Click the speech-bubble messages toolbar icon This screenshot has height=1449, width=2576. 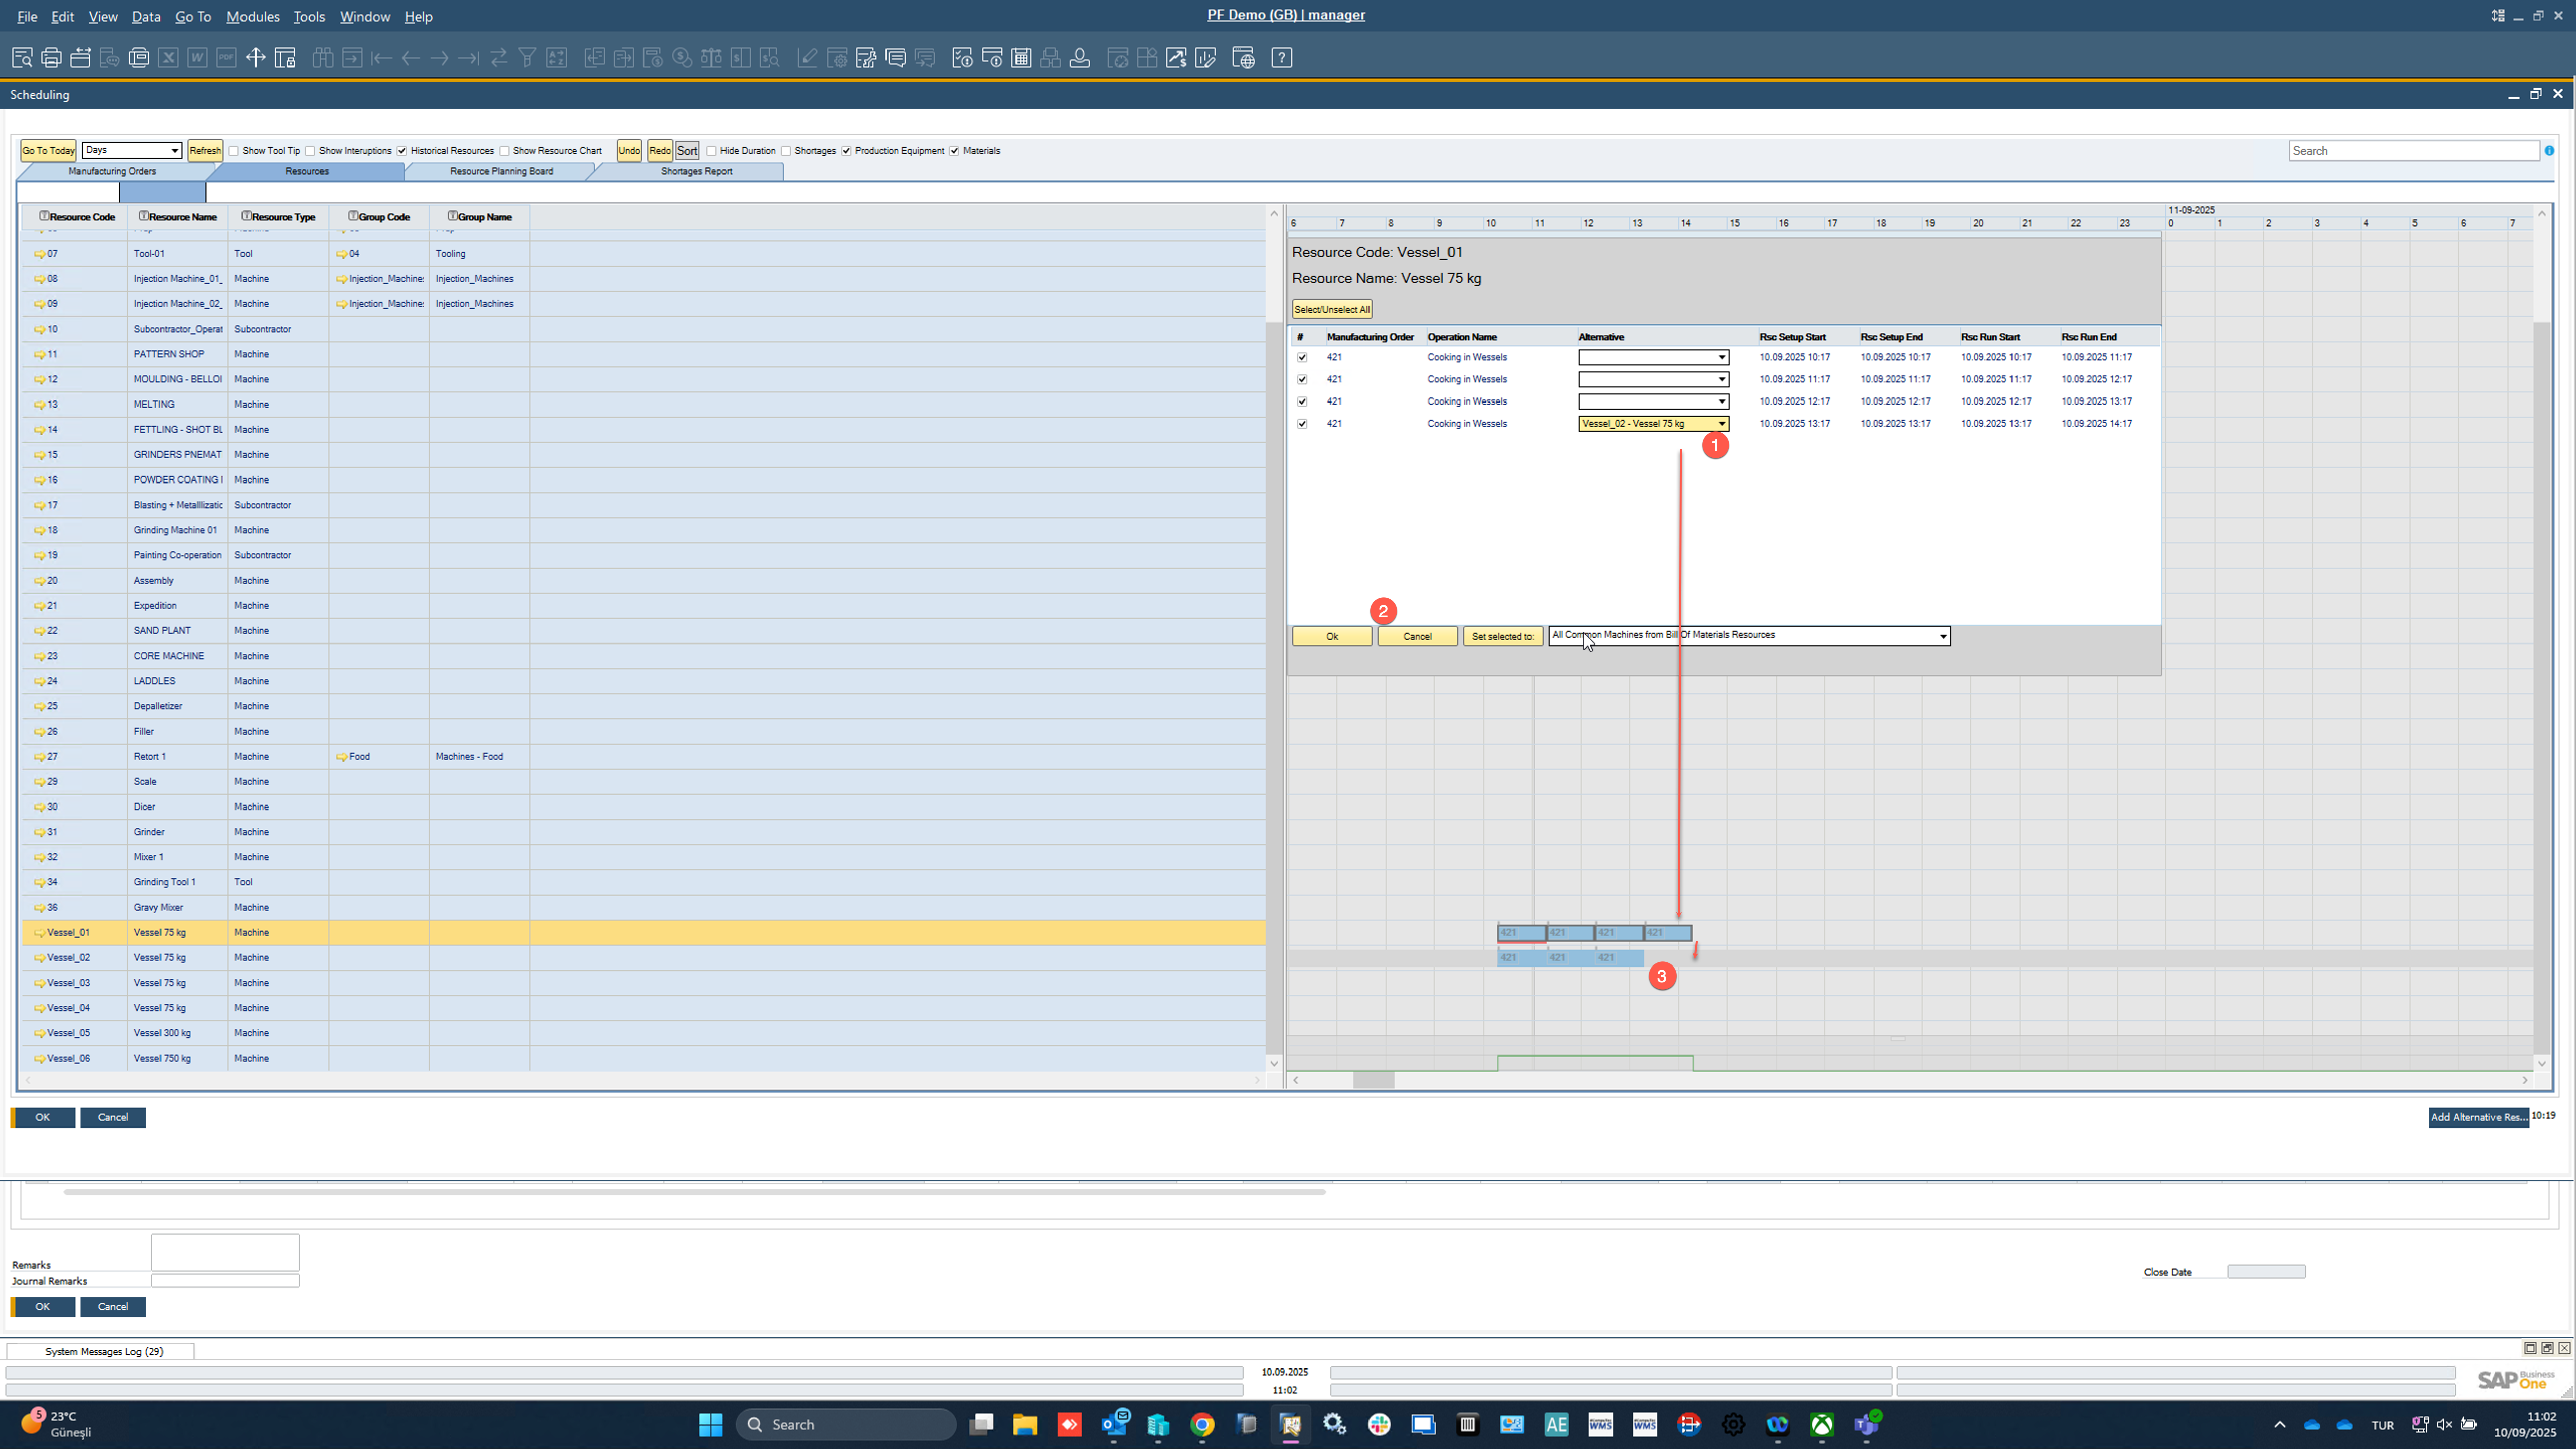[895, 58]
